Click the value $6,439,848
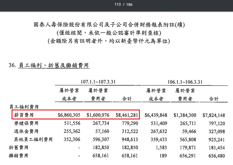The image size is (233, 165). (156, 115)
